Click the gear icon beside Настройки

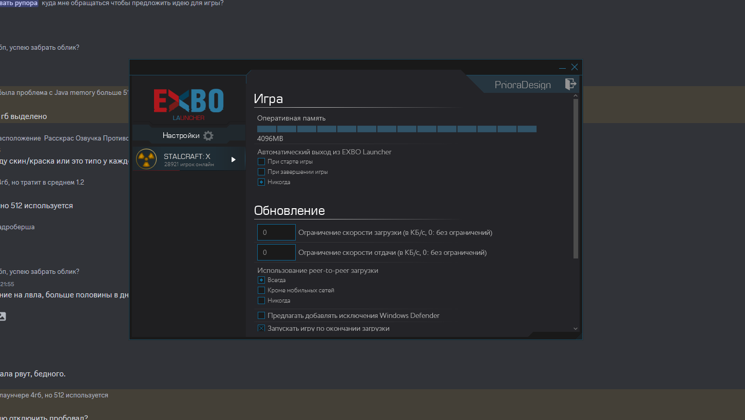pos(208,136)
